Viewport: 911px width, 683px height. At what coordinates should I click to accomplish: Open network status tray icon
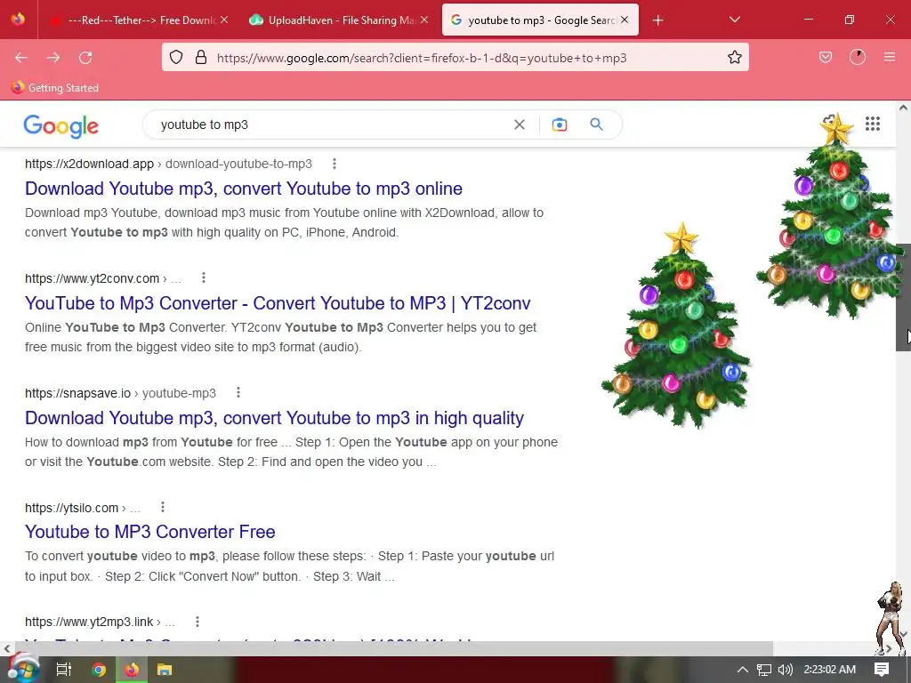tap(764, 670)
